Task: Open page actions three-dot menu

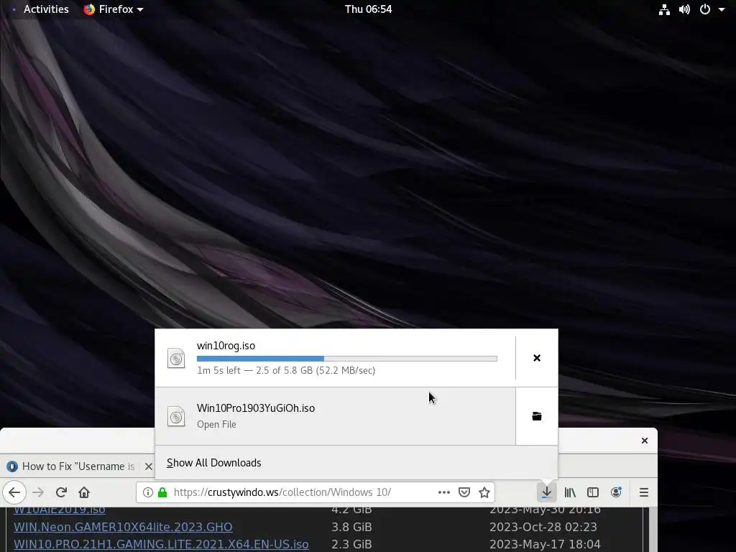Action: tap(444, 492)
